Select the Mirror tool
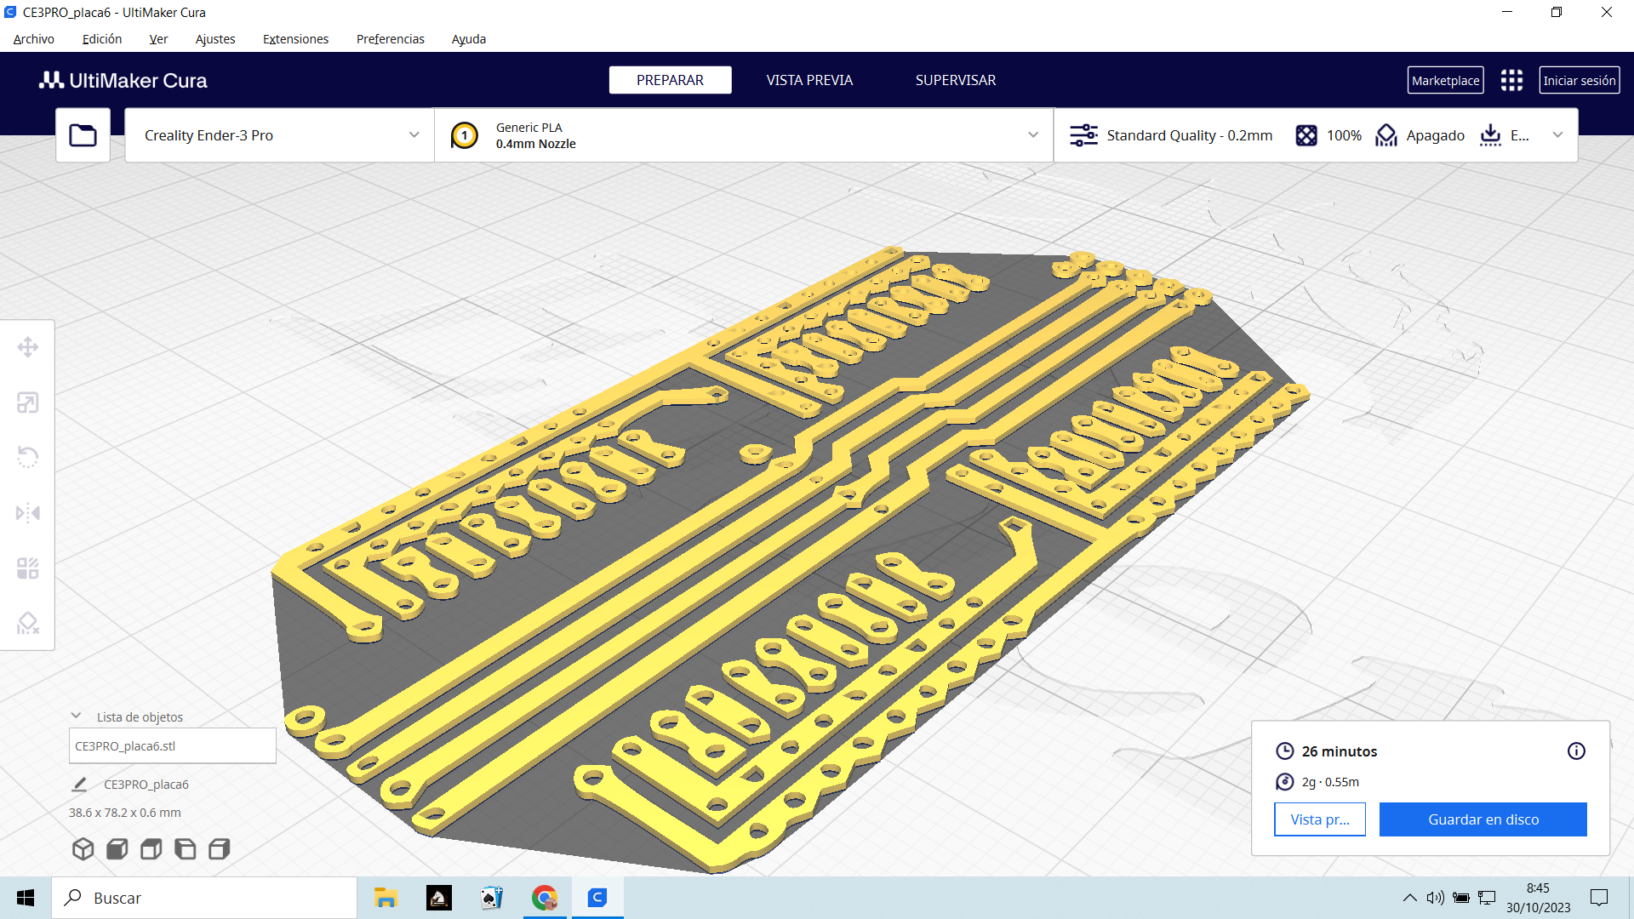The image size is (1634, 919). pyautogui.click(x=27, y=513)
